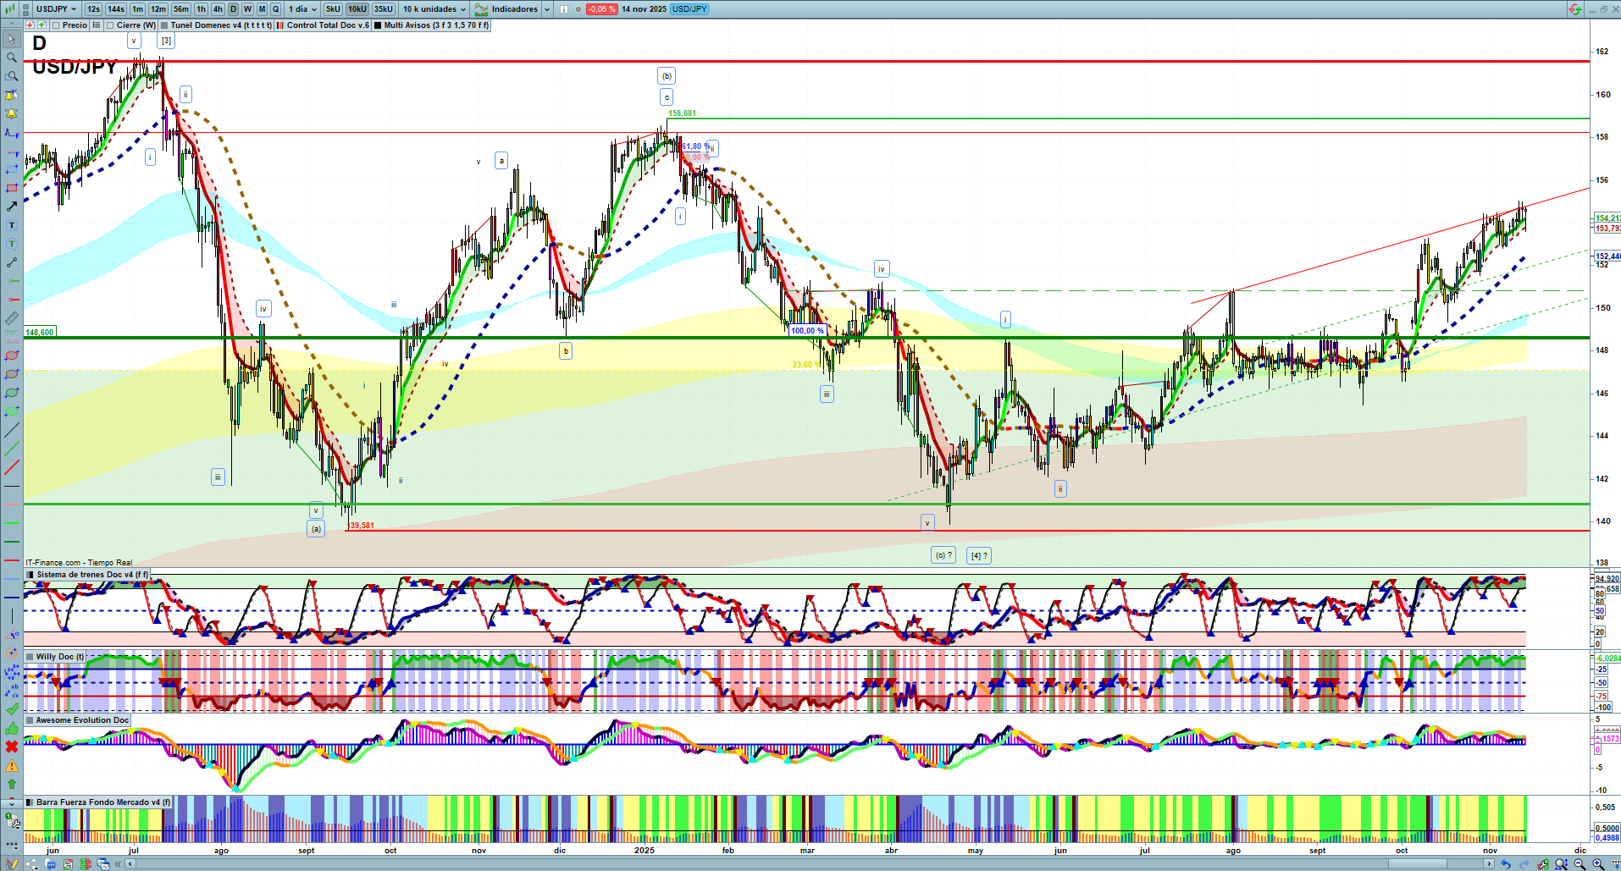Screen dimensions: 1621x871
Task: Select the magnifier zoom tool in sidebar
Action: [x=12, y=58]
